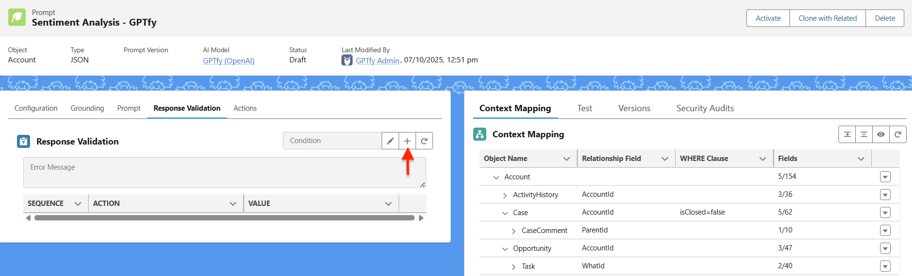Click the pencil edit icon beside Condition
The image size is (912, 276).
click(390, 141)
